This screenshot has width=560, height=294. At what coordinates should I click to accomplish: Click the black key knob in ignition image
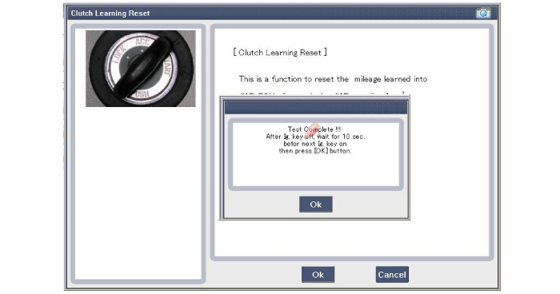[x=143, y=68]
